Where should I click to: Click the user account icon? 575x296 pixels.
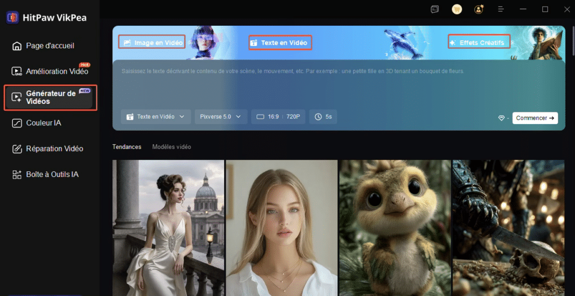[x=478, y=9]
